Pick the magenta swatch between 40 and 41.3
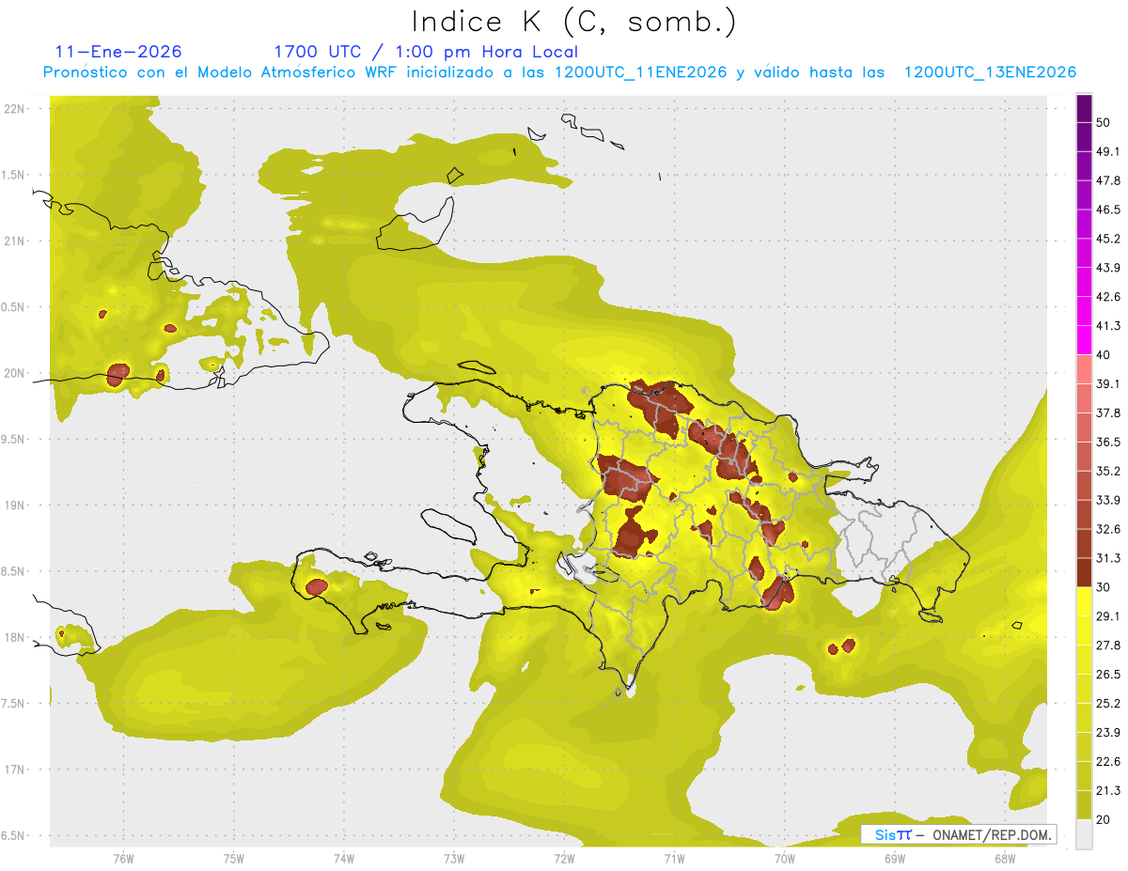1128x871 pixels. pyautogui.click(x=1084, y=340)
